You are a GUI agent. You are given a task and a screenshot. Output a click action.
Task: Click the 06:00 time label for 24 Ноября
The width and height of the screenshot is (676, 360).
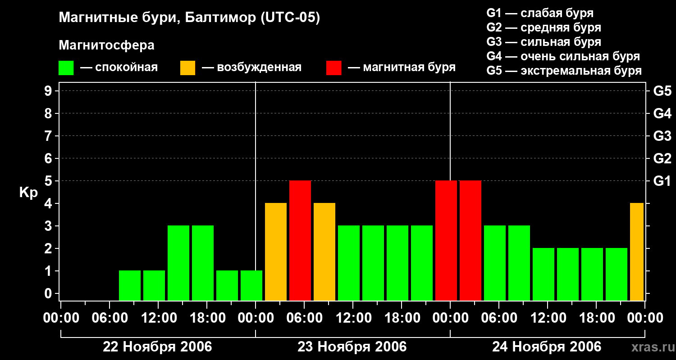(499, 318)
